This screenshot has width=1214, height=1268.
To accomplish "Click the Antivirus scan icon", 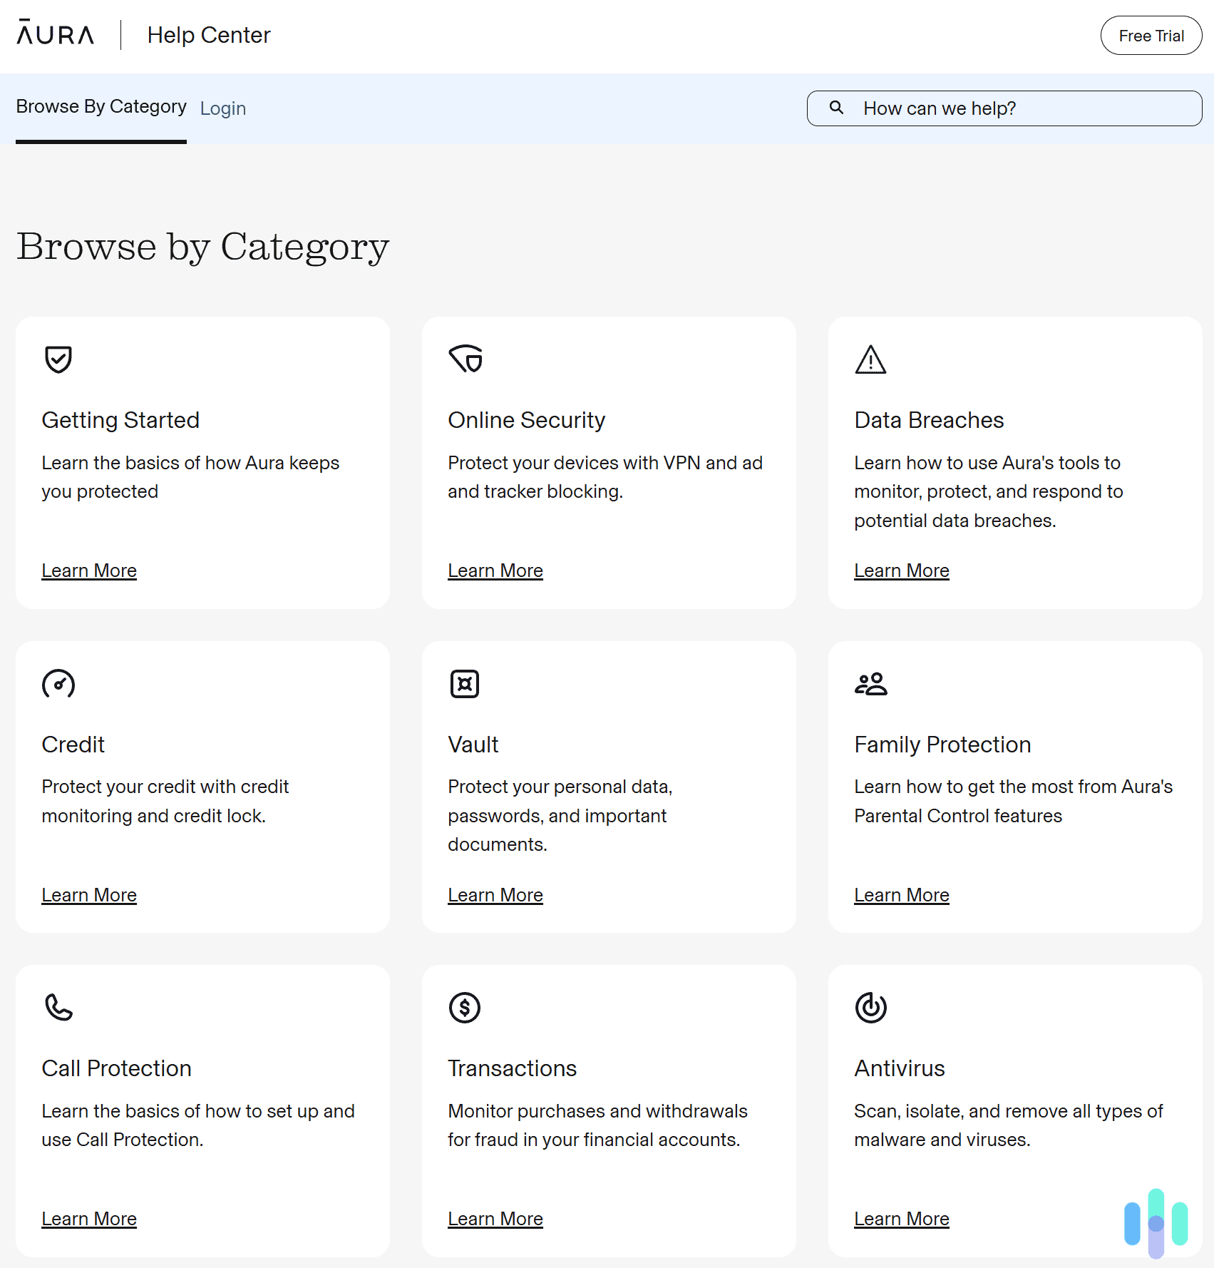I will [x=871, y=1008].
